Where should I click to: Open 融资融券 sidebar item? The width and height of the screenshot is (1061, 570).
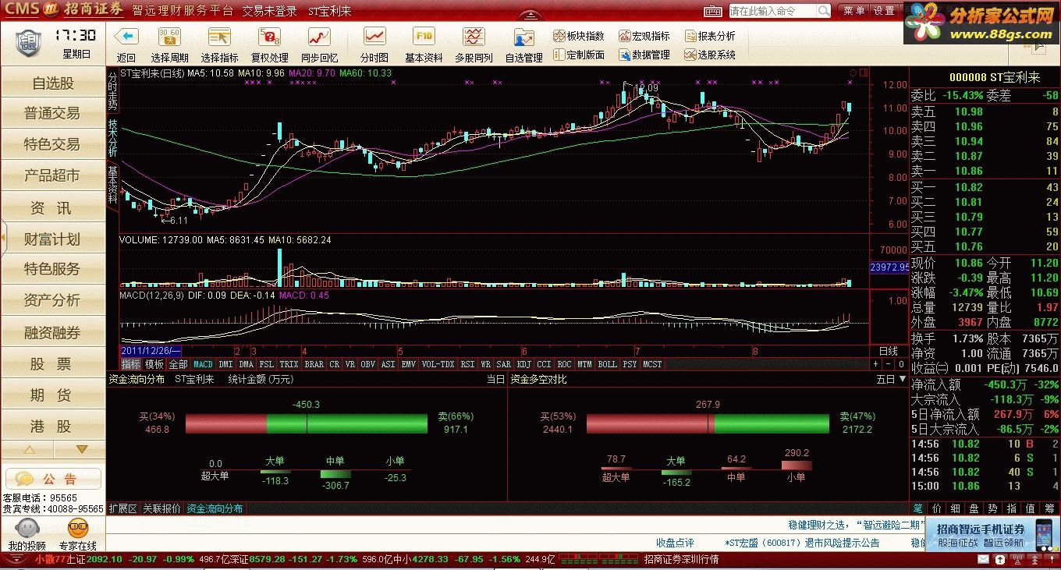coord(53,333)
